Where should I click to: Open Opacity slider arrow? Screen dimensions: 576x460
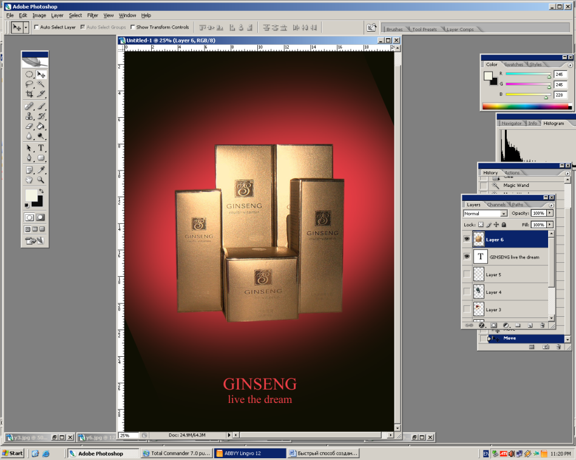click(550, 213)
